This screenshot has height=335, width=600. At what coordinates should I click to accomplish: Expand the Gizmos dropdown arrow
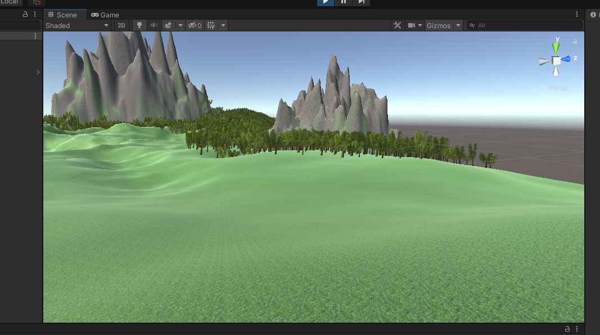(458, 25)
